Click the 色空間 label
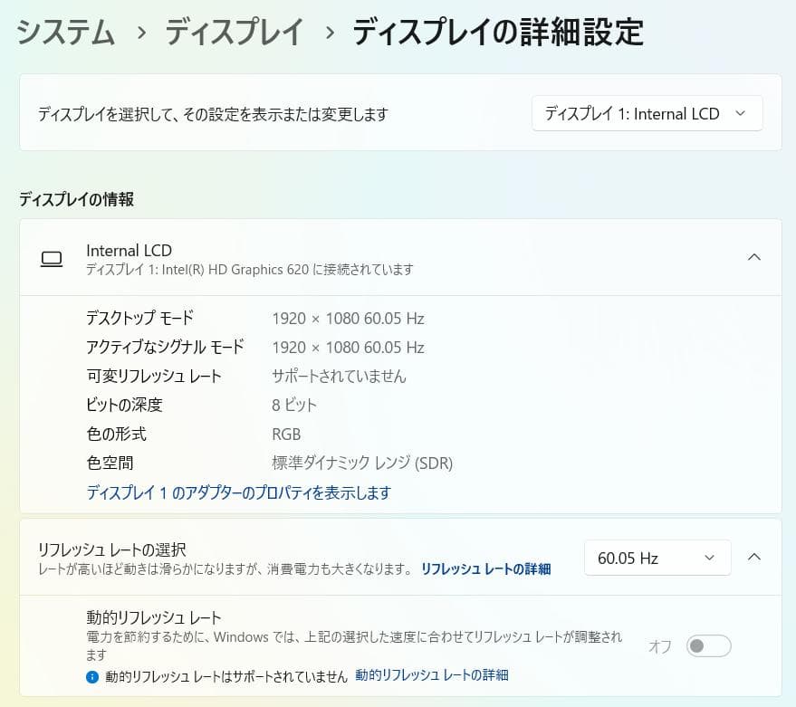 point(110,463)
